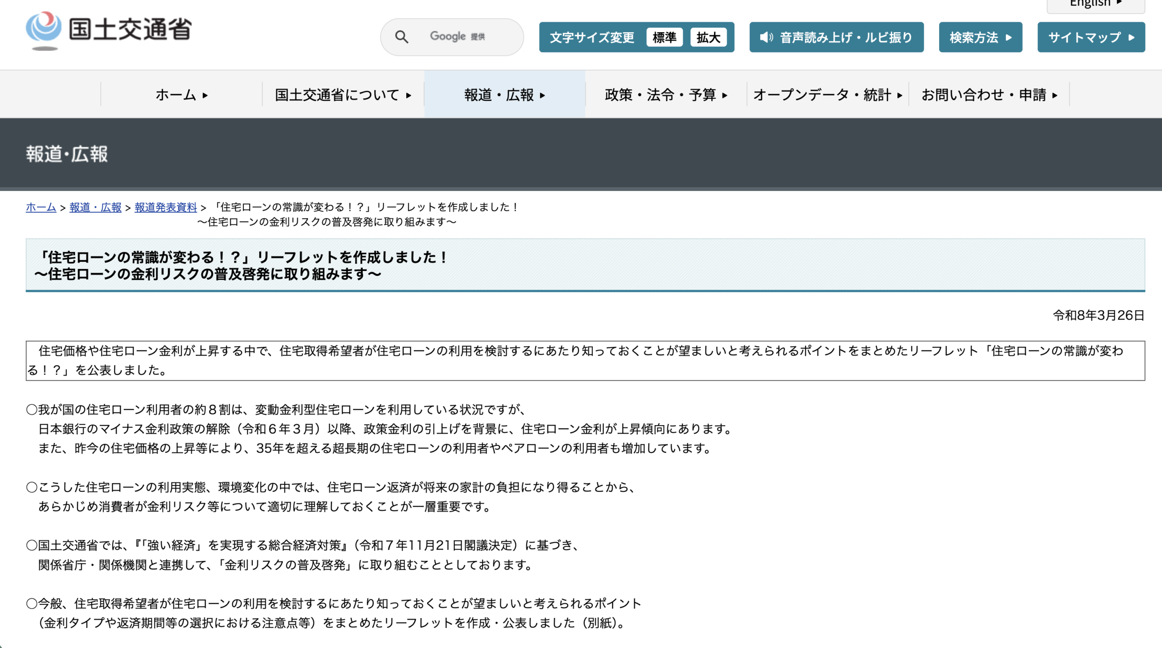
Task: Click the 報道発表資料 breadcrumb link
Action: click(166, 207)
